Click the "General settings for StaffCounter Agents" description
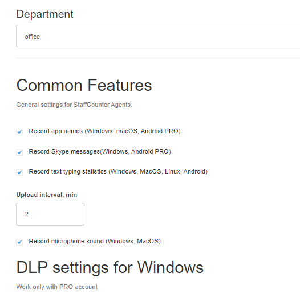The image size is (300, 297). pyautogui.click(x=74, y=105)
